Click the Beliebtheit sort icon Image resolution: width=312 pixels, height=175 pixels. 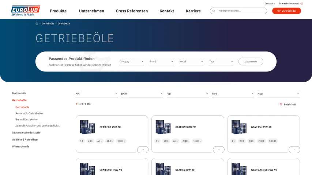click(x=281, y=104)
